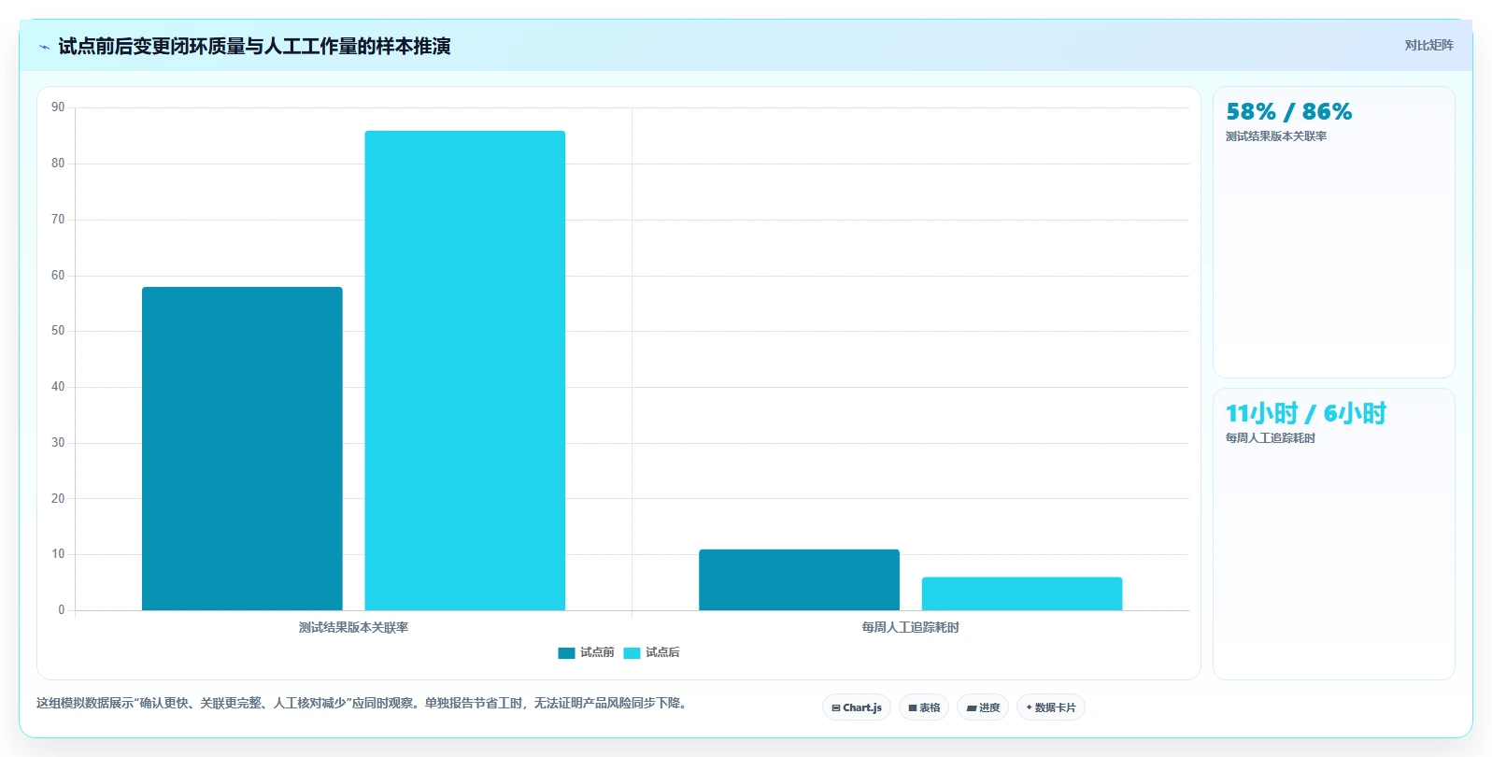Click the y-axis value 50
Image resolution: width=1492 pixels, height=757 pixels.
point(58,331)
